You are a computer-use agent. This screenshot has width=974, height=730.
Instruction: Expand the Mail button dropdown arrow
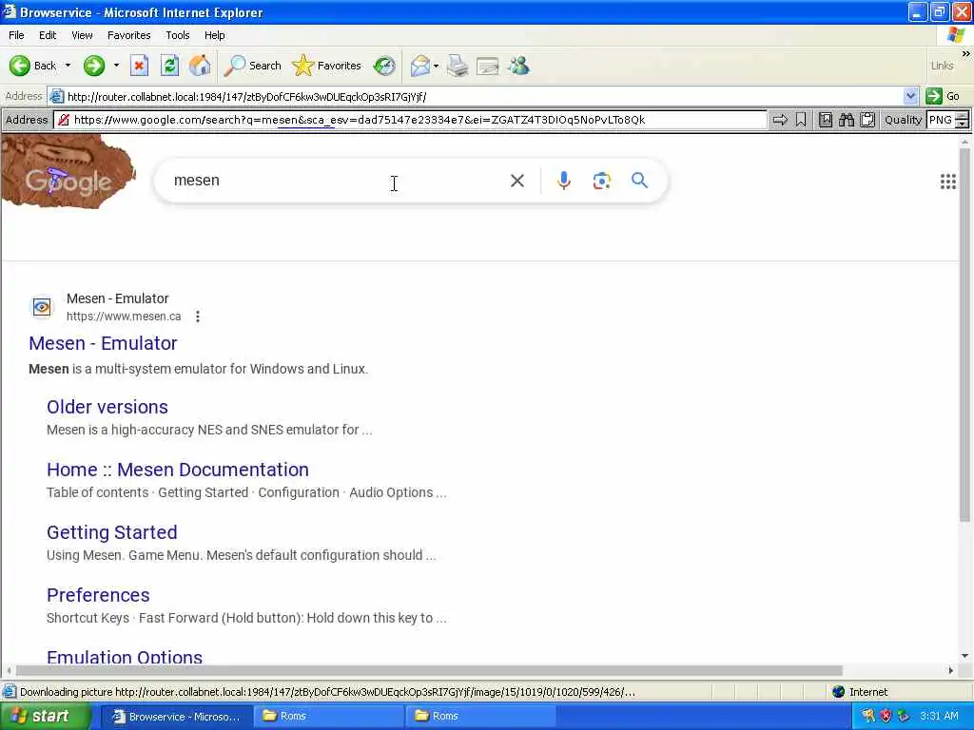click(436, 66)
